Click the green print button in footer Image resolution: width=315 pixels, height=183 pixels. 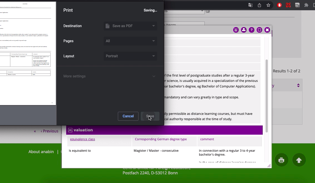tap(281, 160)
